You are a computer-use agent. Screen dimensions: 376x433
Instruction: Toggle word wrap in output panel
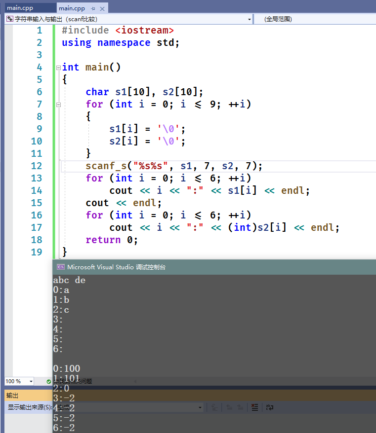269,407
